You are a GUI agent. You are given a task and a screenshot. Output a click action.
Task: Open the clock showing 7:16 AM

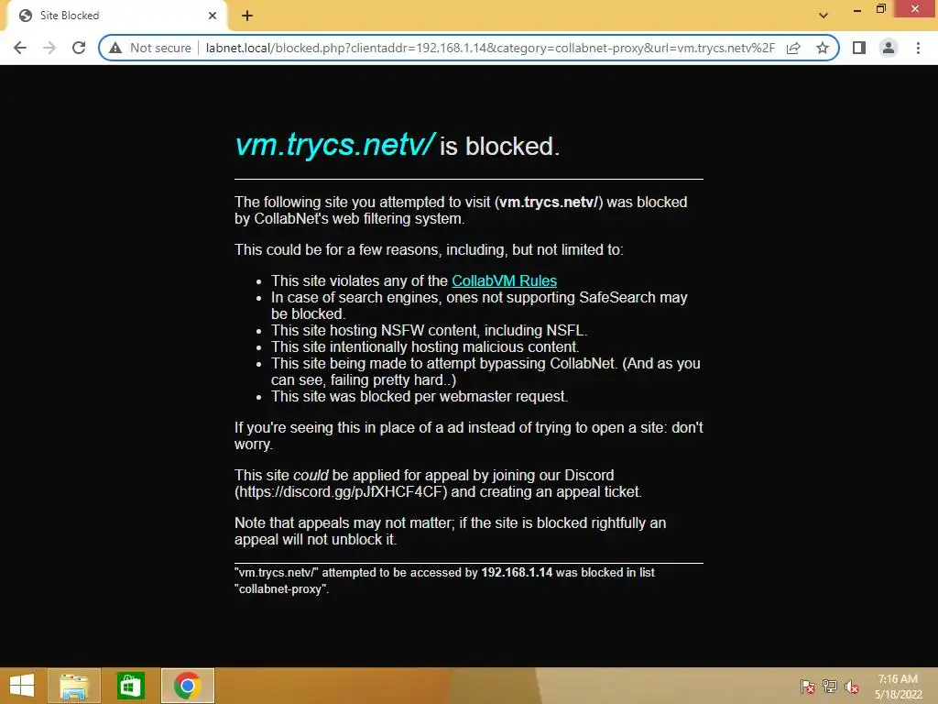(x=898, y=687)
